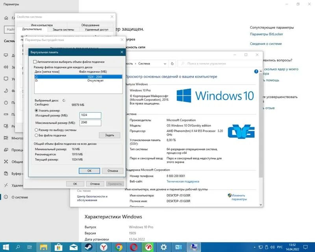Click the network icon in system tray
315x252 pixels.
[x=261, y=247]
